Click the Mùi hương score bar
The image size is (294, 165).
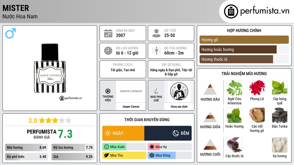pyautogui.click(x=26, y=148)
